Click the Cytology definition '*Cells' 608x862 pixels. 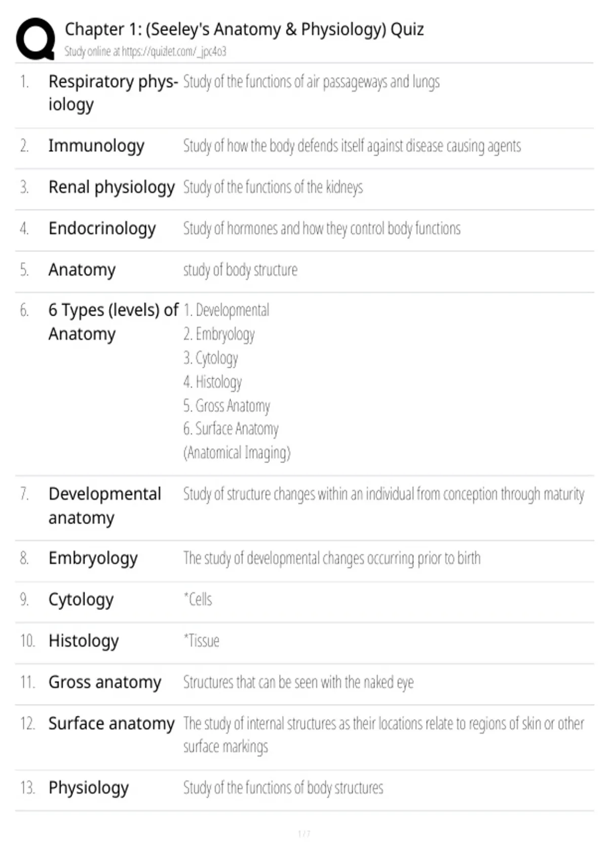click(x=198, y=599)
